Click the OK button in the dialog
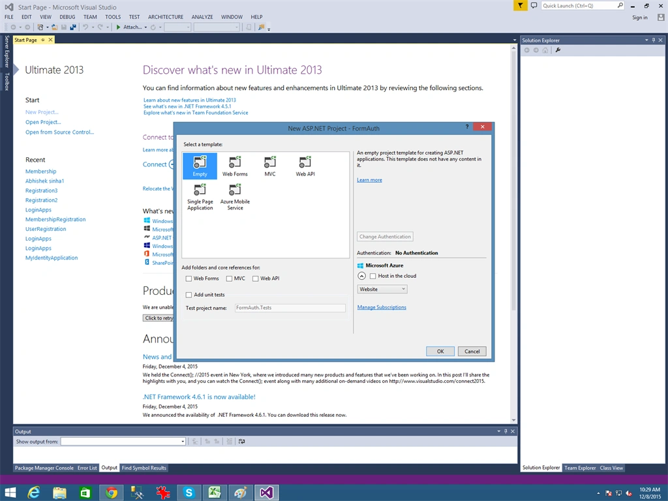 [440, 352]
